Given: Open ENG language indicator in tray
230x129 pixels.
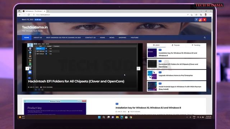Looking at the screenshot, I should tap(194, 117).
